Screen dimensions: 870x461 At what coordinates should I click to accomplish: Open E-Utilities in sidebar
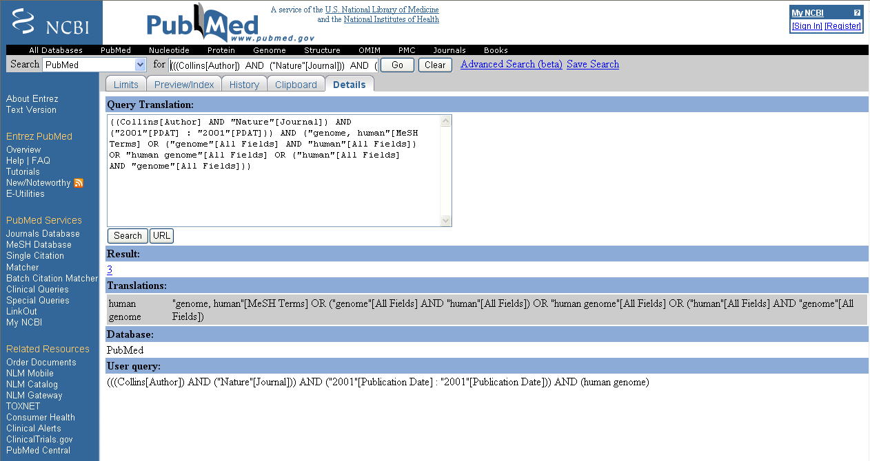26,194
